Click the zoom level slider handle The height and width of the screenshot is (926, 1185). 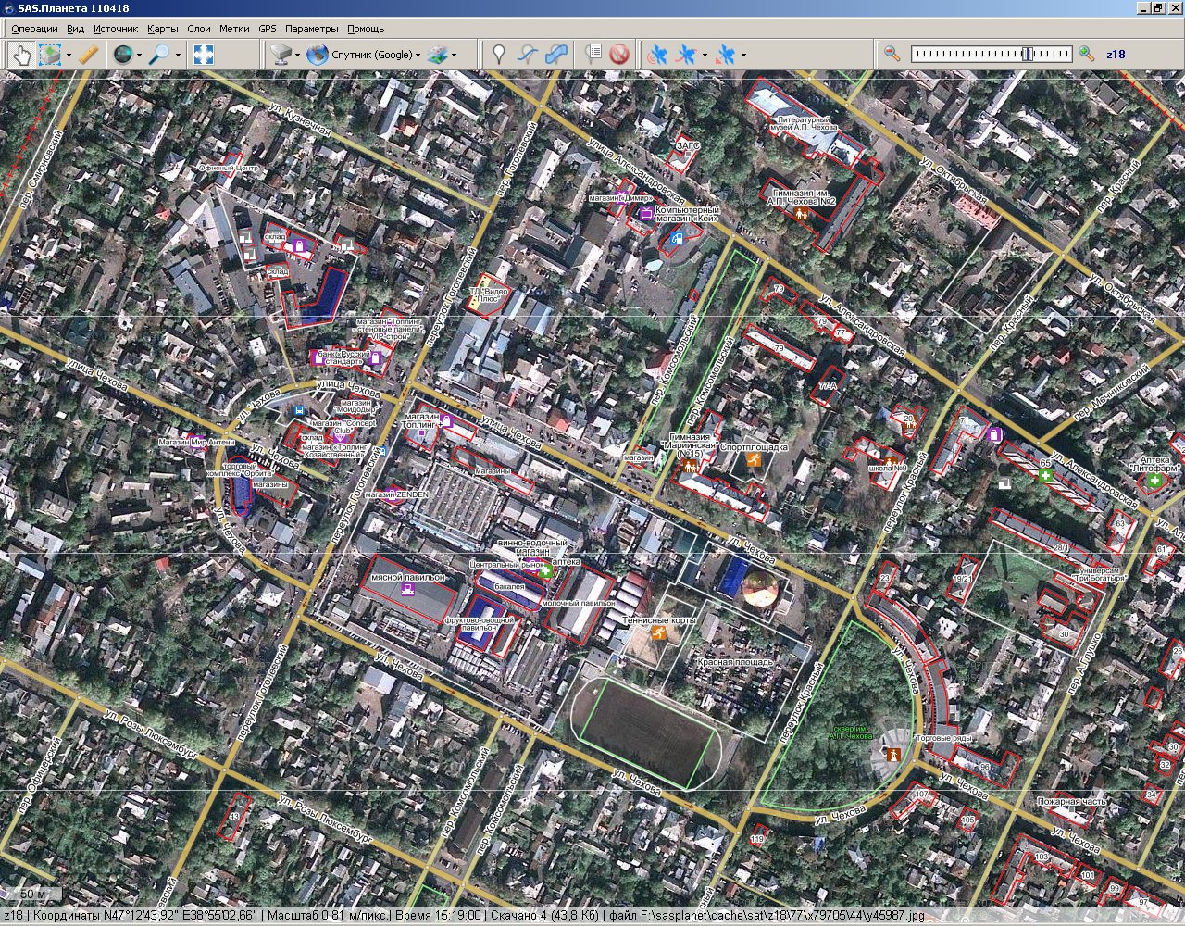[1028, 55]
